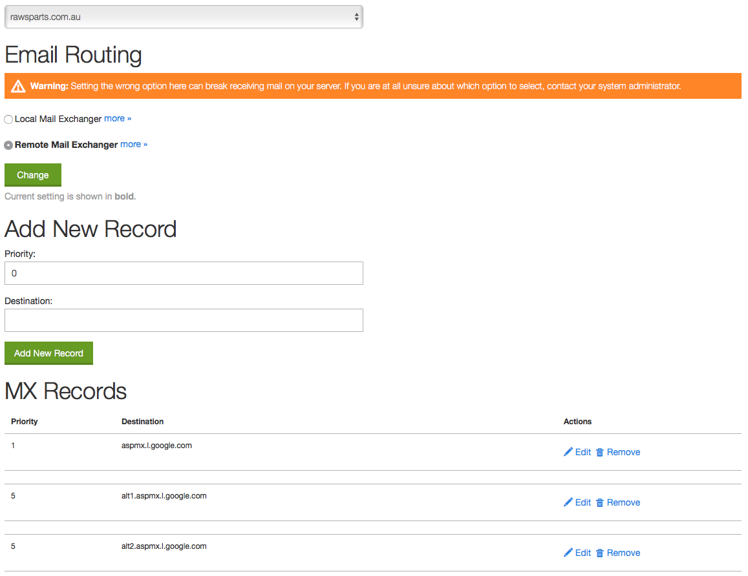Image resolution: width=748 pixels, height=576 pixels.
Task: Select the aspmx.l.google.com destination text
Action: point(156,446)
